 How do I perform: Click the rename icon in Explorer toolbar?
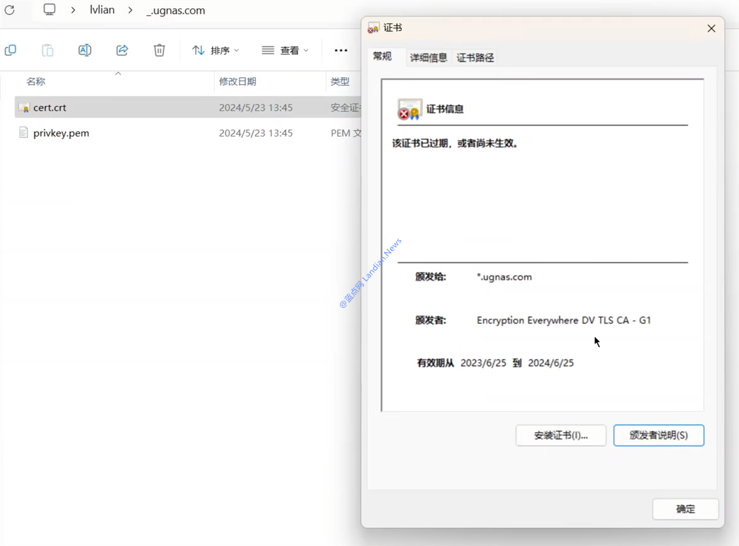(x=85, y=50)
